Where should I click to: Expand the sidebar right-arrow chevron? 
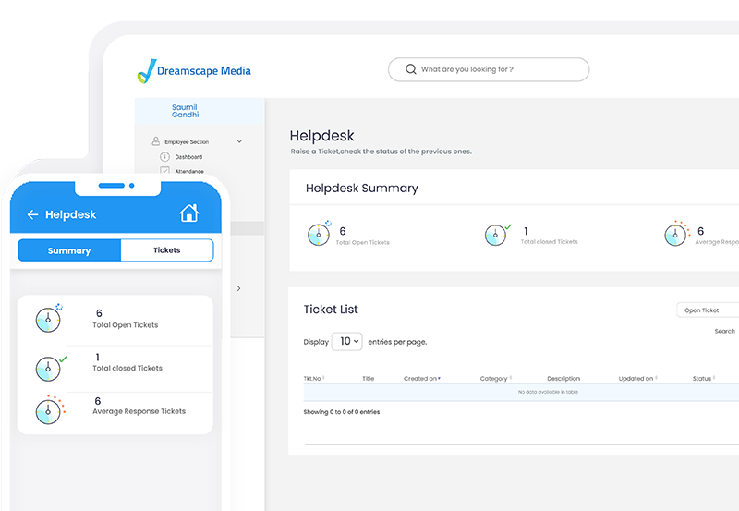(x=238, y=288)
